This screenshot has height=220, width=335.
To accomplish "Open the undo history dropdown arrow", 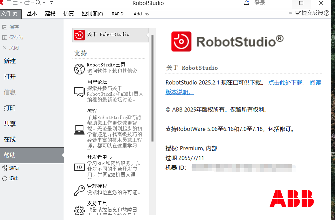I will tap(21, 3).
